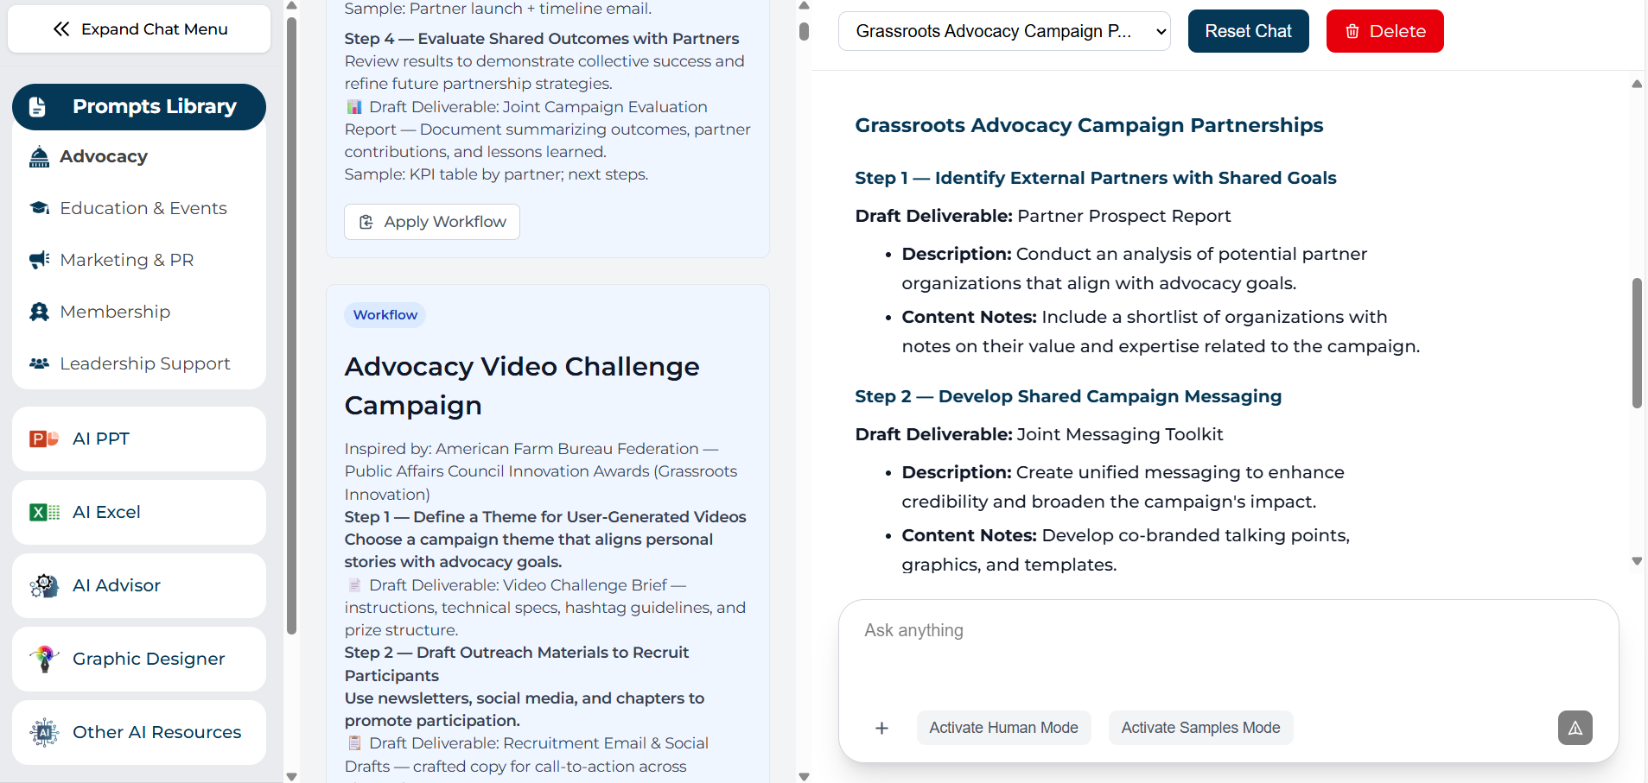Click the chat panel scrollbar thumb
Screen dimensions: 1648x783
coord(1637,343)
